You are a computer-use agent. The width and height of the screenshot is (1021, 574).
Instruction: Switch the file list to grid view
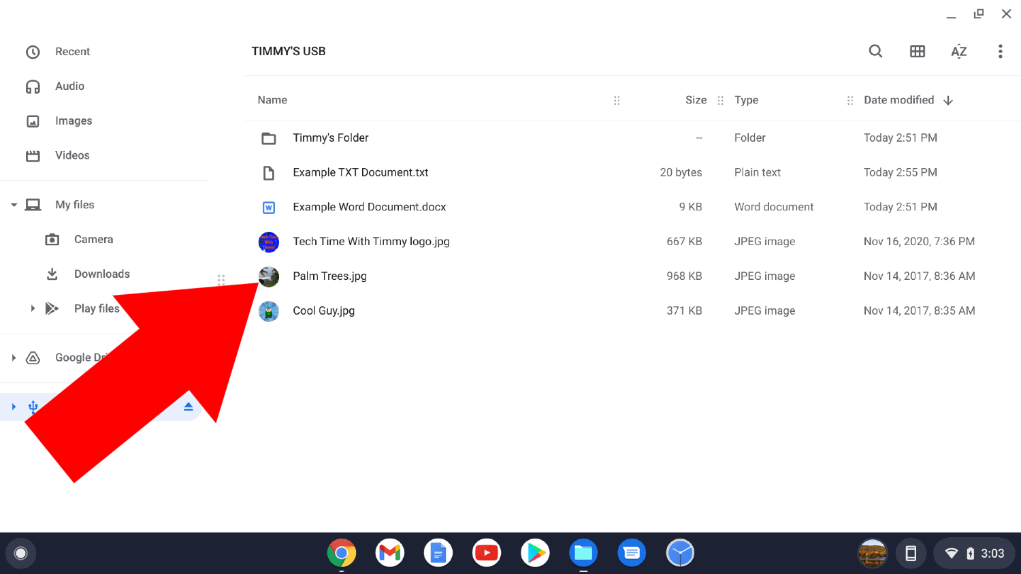pyautogui.click(x=917, y=51)
